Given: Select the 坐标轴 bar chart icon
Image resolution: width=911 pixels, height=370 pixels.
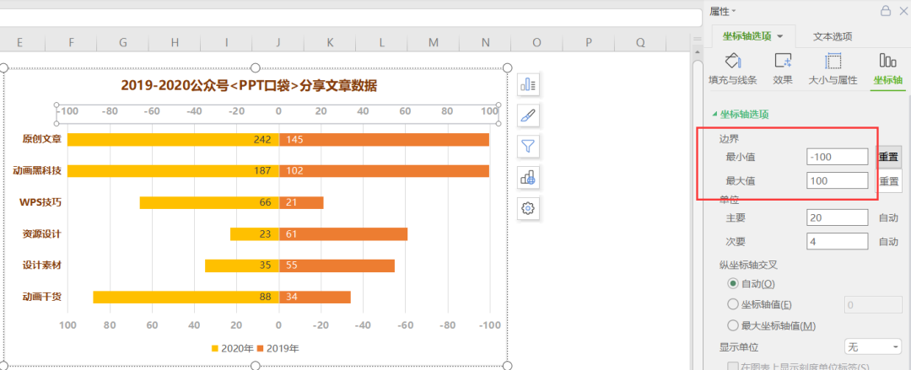Looking at the screenshot, I should pyautogui.click(x=887, y=61).
